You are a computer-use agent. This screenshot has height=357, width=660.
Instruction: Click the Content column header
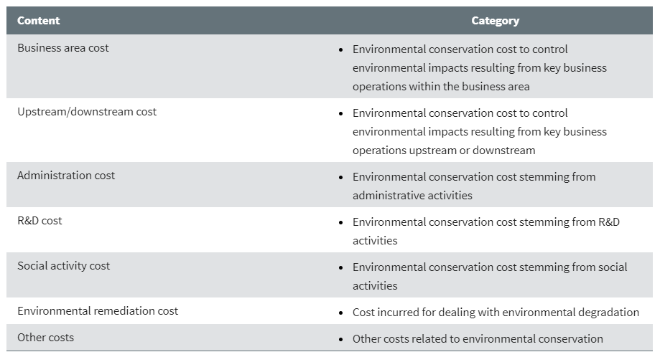click(x=38, y=21)
